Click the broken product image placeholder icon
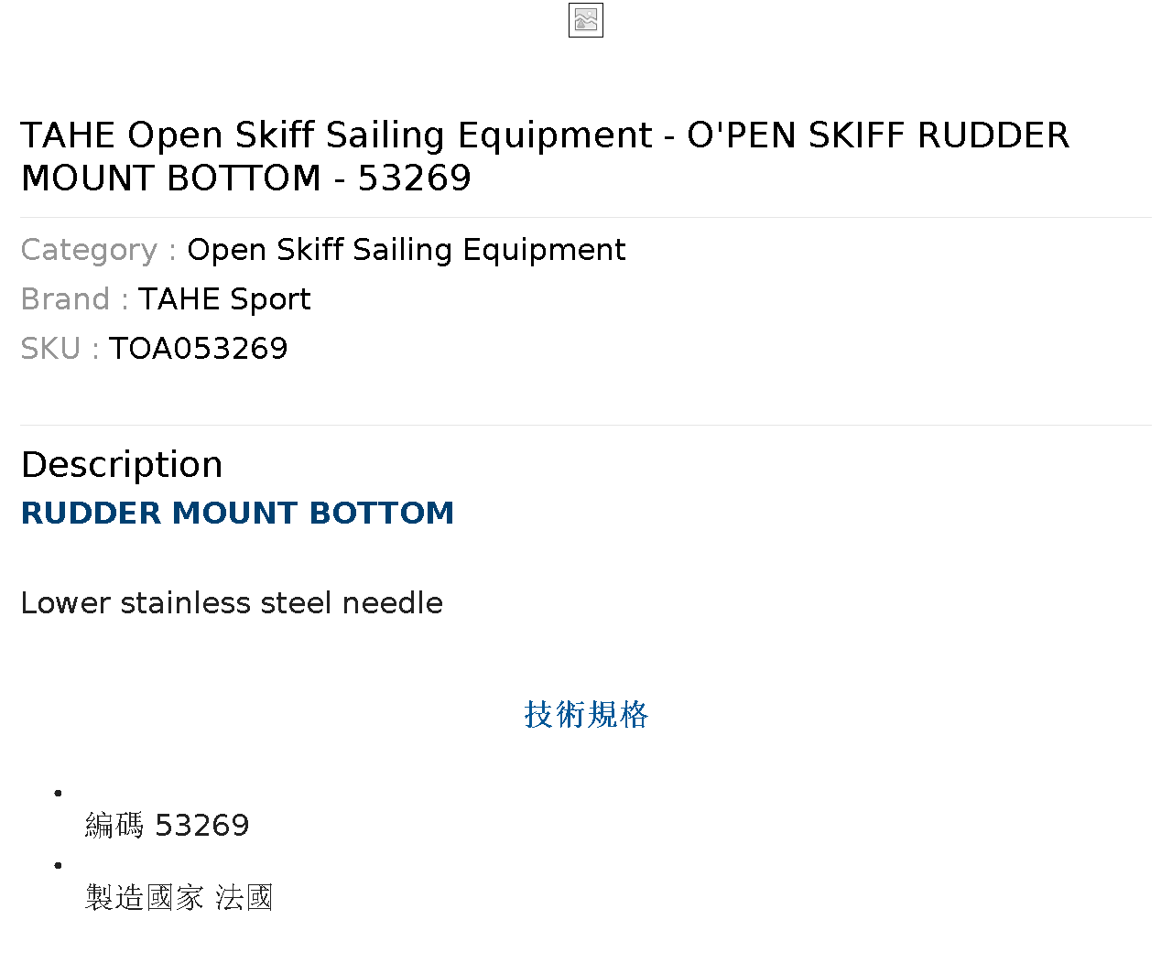The image size is (1172, 963). (x=586, y=20)
